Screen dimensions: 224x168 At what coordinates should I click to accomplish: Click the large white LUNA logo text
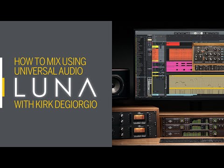tap(56, 87)
